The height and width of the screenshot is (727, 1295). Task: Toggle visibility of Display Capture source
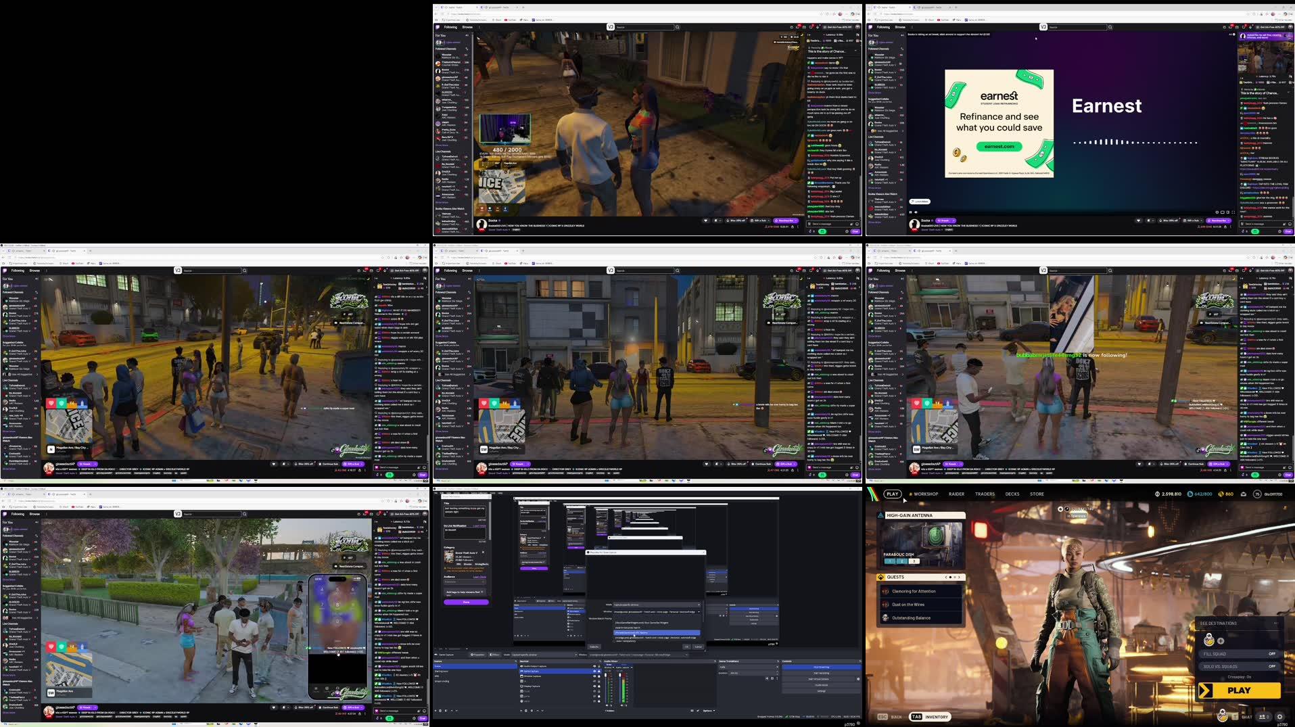tap(594, 686)
